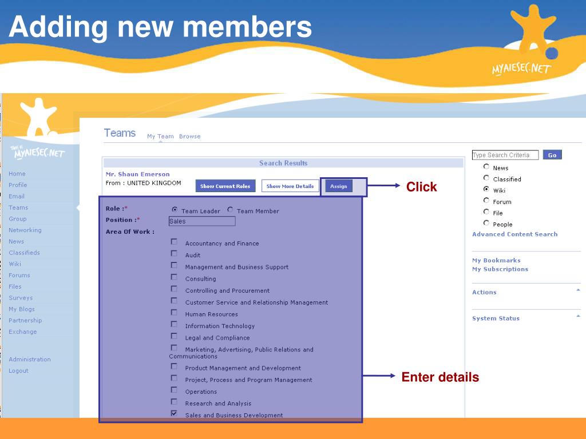
Task: Check Marketing, Advertising, Public Relations checkbox
Action: [x=174, y=348]
